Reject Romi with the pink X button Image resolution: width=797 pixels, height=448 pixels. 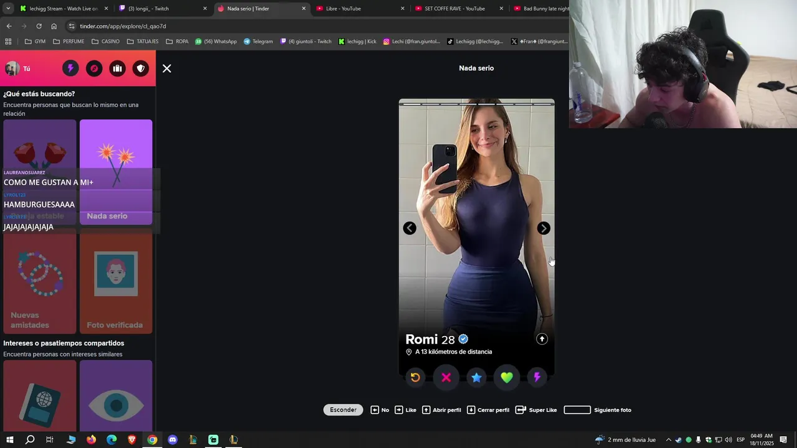coord(446,377)
